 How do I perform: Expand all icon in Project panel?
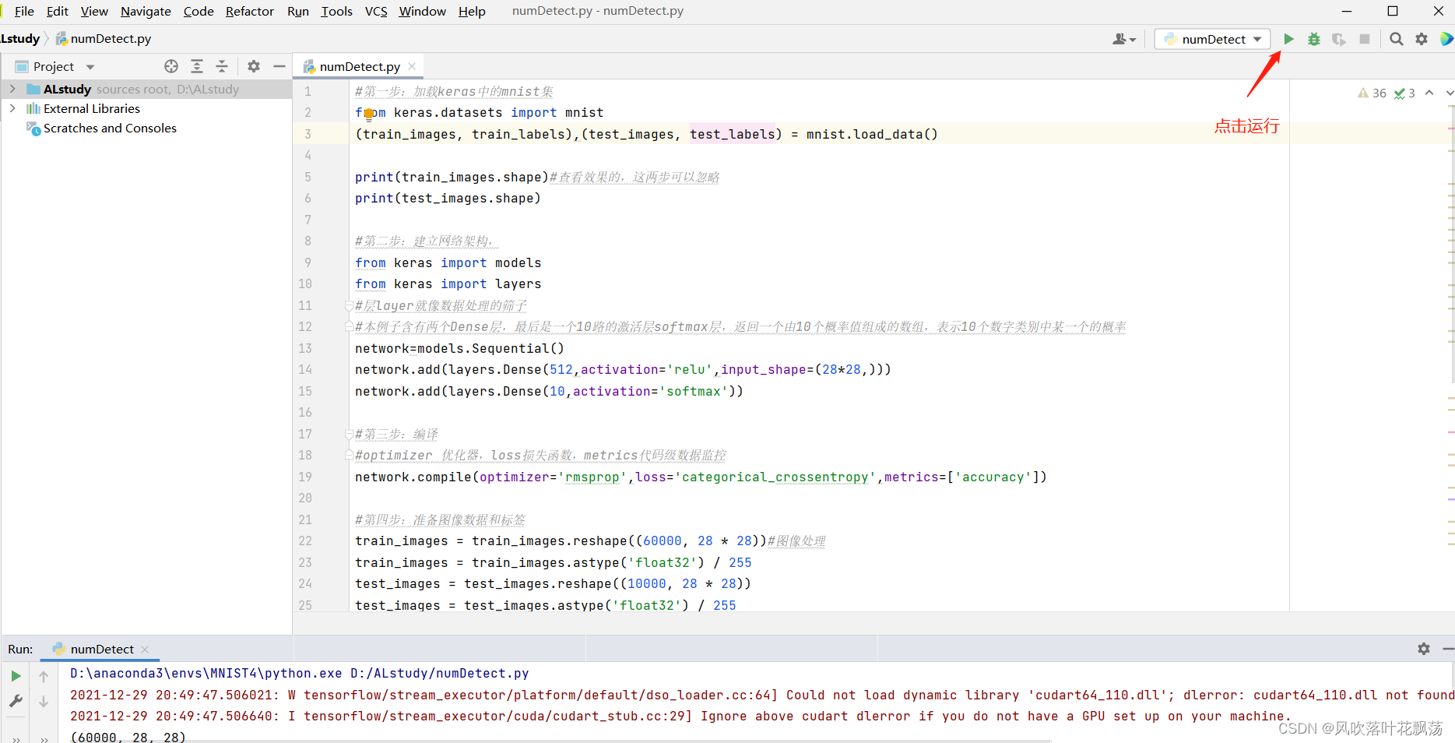(197, 66)
